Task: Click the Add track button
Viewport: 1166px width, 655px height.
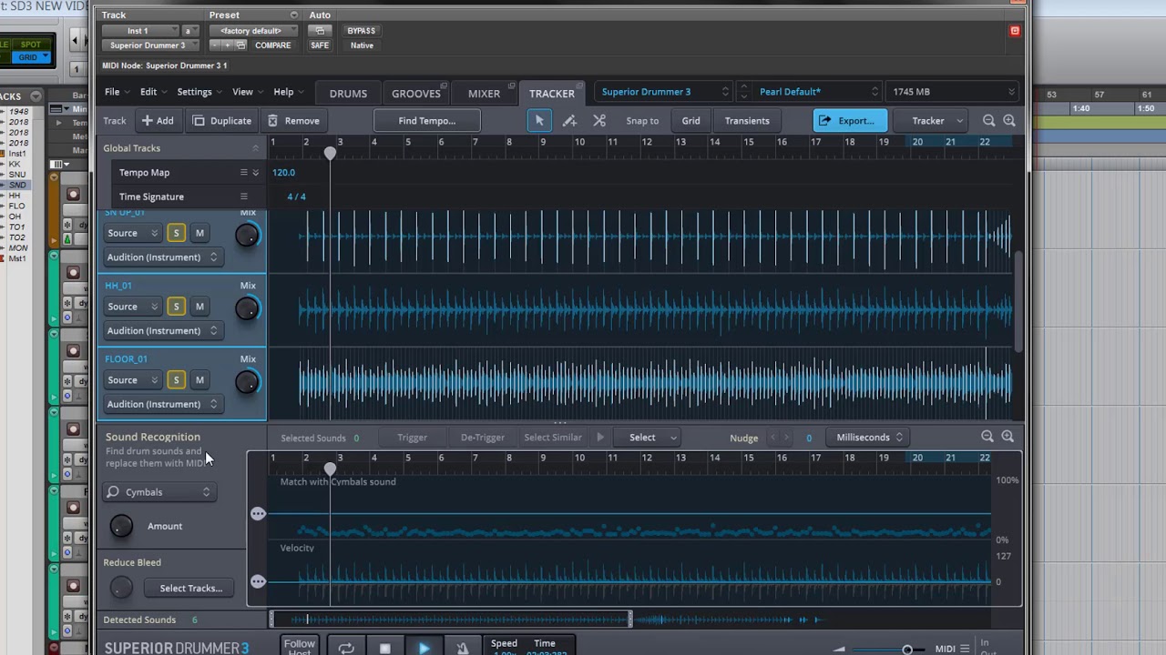Action: click(x=157, y=120)
